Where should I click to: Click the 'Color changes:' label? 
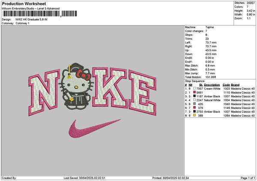194,31
